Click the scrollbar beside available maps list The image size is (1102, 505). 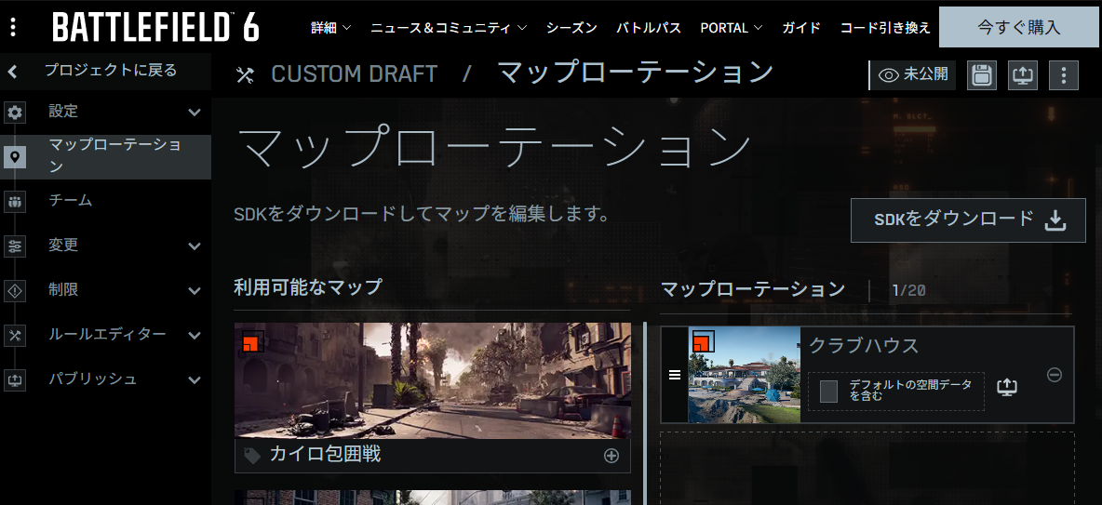(x=644, y=414)
